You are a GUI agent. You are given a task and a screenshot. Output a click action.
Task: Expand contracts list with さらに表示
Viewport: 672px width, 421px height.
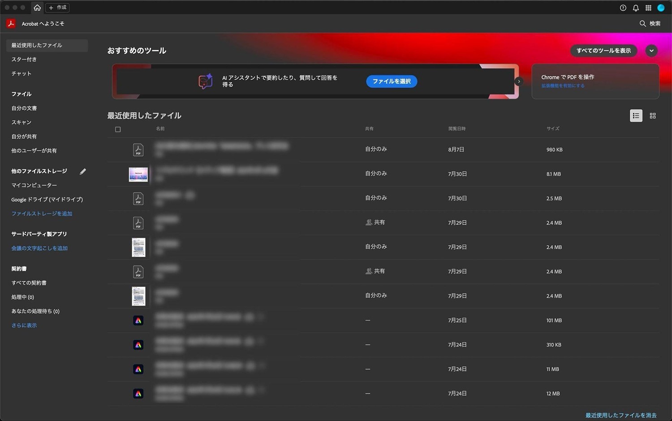point(24,326)
